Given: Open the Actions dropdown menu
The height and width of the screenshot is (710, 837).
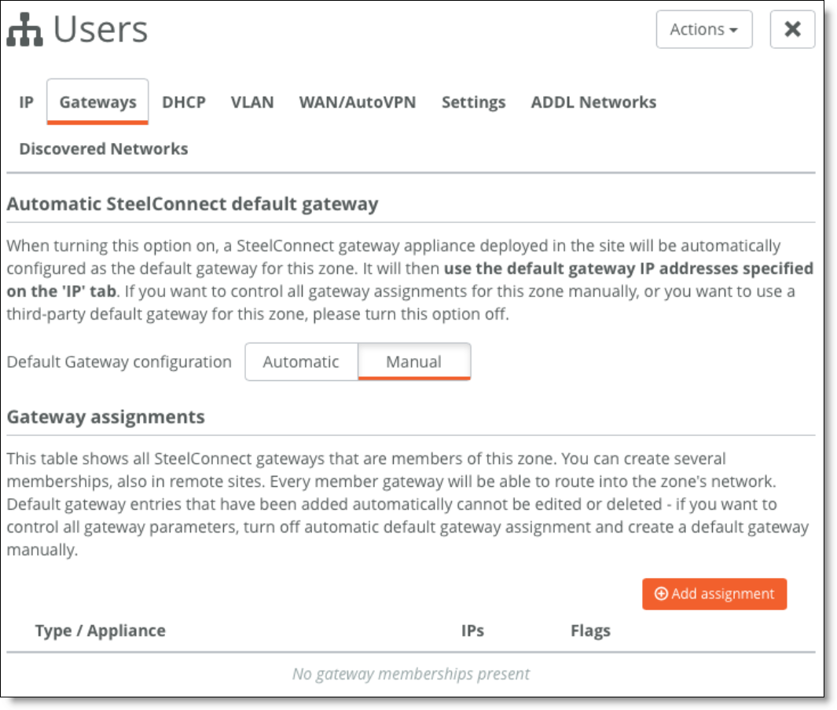Looking at the screenshot, I should click(704, 29).
